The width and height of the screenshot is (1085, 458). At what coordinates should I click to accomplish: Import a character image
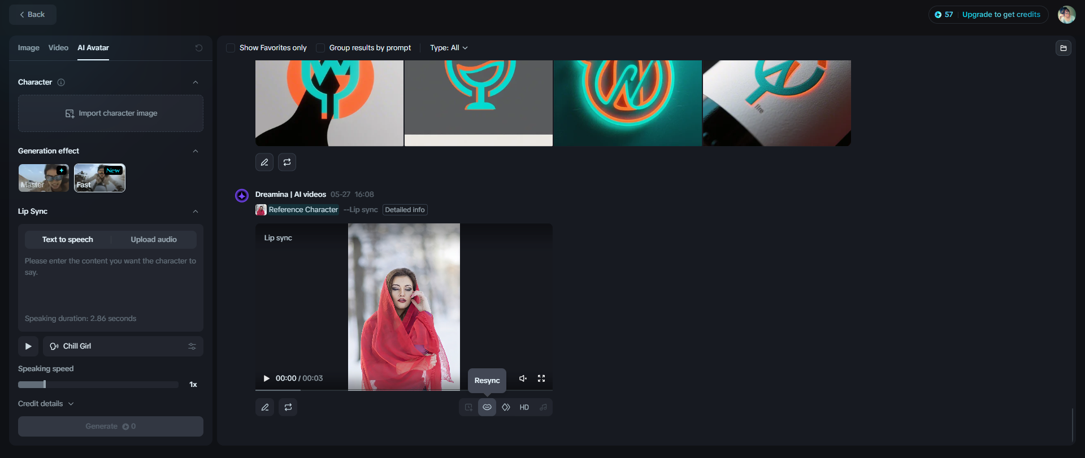[x=111, y=113]
